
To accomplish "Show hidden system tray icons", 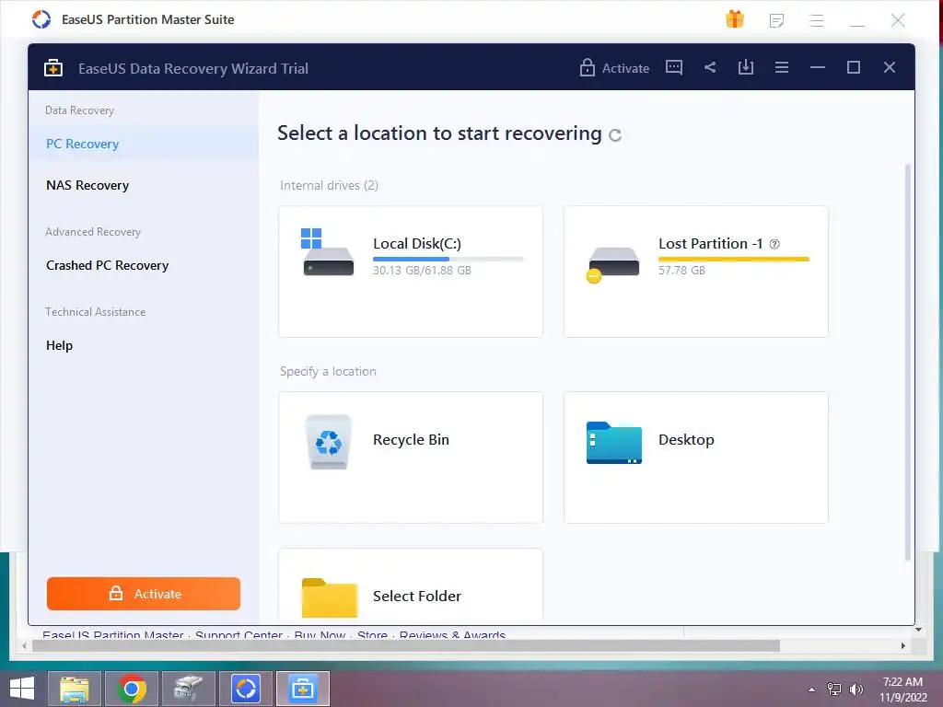I will tap(812, 690).
